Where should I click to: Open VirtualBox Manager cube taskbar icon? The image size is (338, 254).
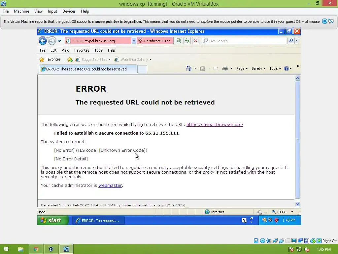[51, 249]
